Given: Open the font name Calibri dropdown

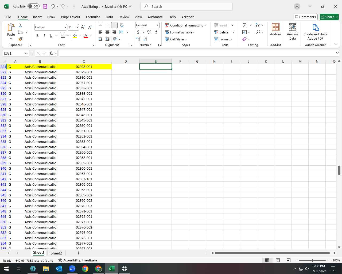Looking at the screenshot, I should pyautogui.click(x=65, y=27).
